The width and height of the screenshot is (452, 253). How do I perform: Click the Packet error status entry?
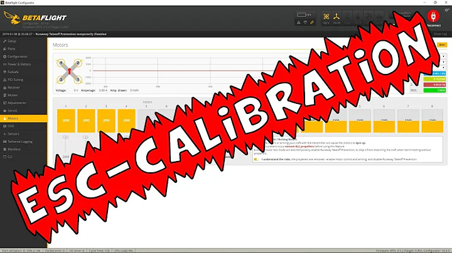click(x=55, y=250)
